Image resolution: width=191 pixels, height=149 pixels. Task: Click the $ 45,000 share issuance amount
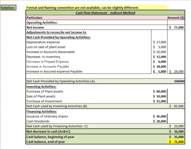[160, 116]
